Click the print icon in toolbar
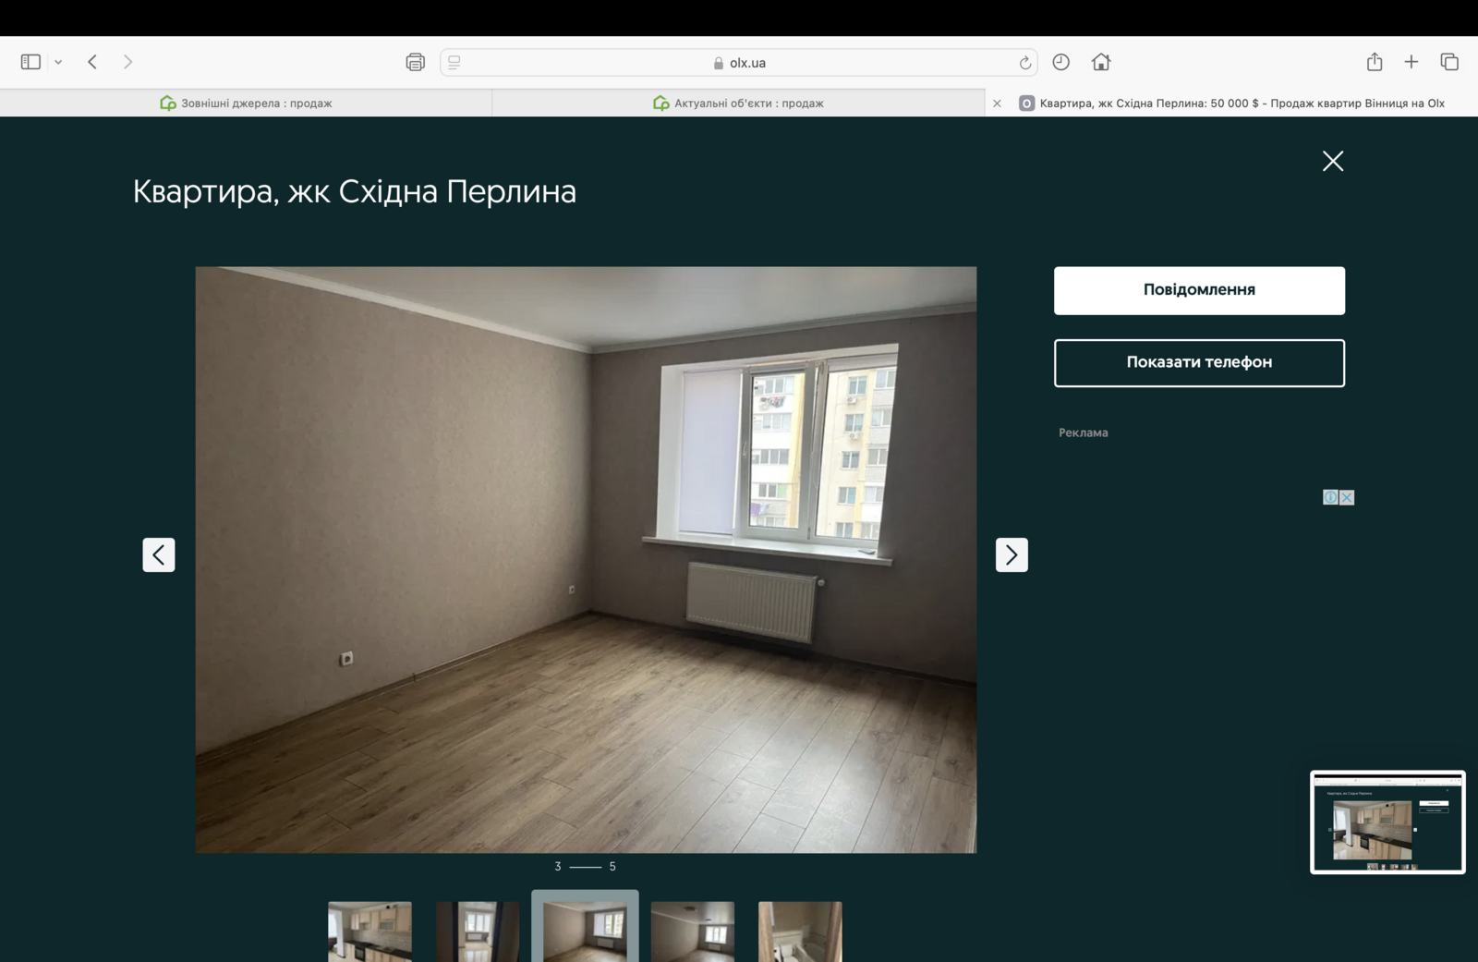Screen dimensions: 1478x962 coord(415,62)
